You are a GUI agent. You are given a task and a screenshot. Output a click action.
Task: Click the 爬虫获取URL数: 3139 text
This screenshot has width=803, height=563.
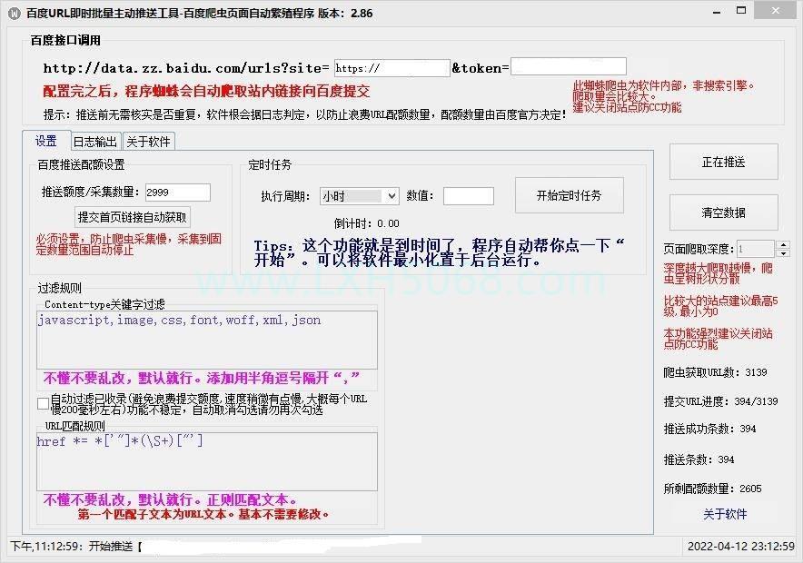click(716, 372)
